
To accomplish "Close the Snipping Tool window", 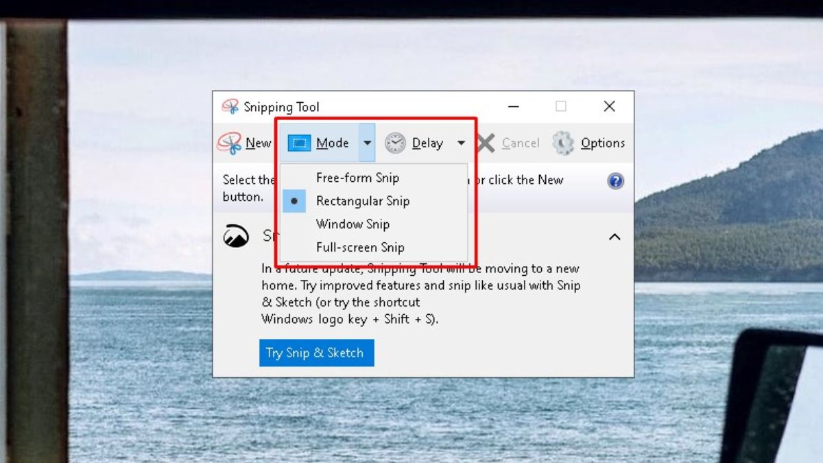I will coord(609,106).
